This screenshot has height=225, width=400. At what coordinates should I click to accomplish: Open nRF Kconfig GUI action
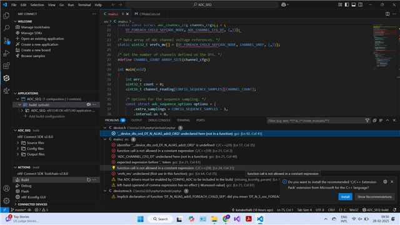[33, 197]
